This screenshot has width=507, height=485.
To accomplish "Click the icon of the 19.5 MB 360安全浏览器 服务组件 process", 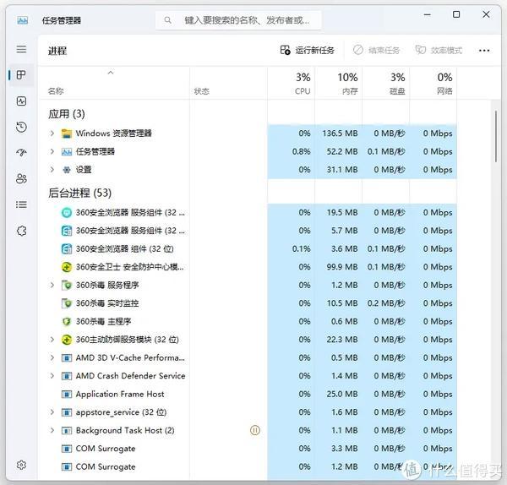I will tap(67, 213).
